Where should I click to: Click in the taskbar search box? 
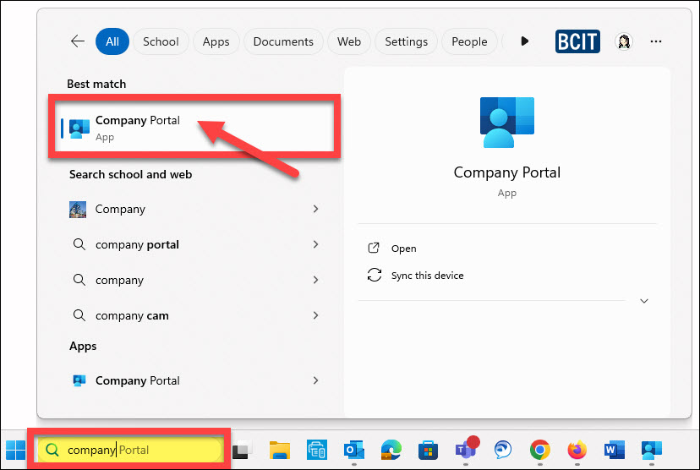click(x=129, y=450)
